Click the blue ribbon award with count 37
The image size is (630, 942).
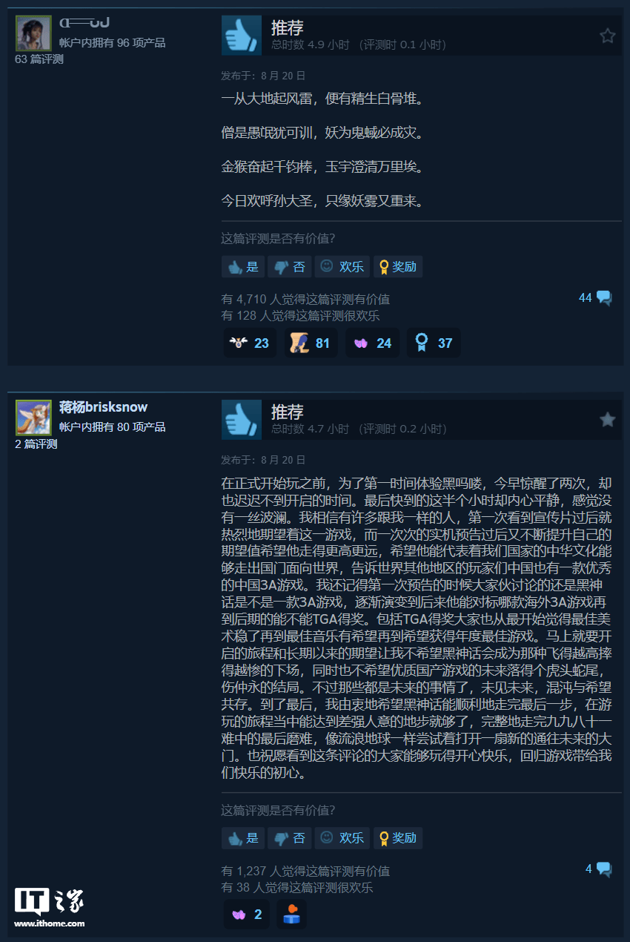434,343
